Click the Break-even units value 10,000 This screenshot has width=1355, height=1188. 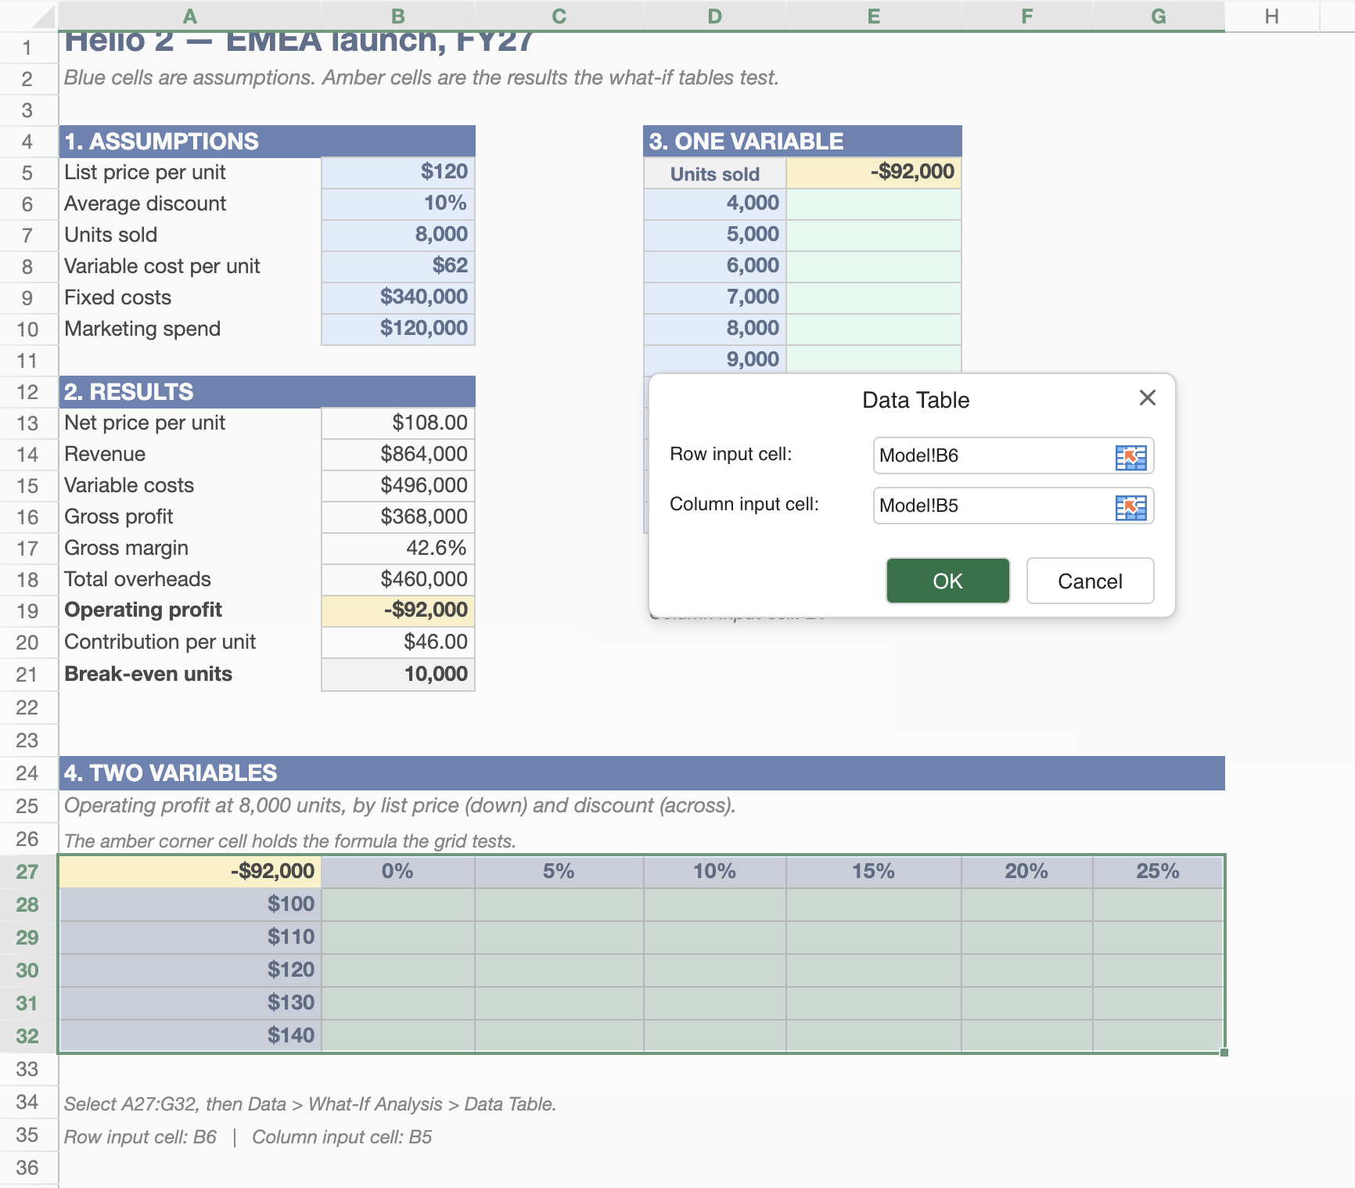(x=397, y=674)
